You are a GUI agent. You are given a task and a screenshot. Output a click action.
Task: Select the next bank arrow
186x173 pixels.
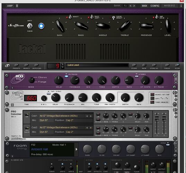tap(134, 6)
